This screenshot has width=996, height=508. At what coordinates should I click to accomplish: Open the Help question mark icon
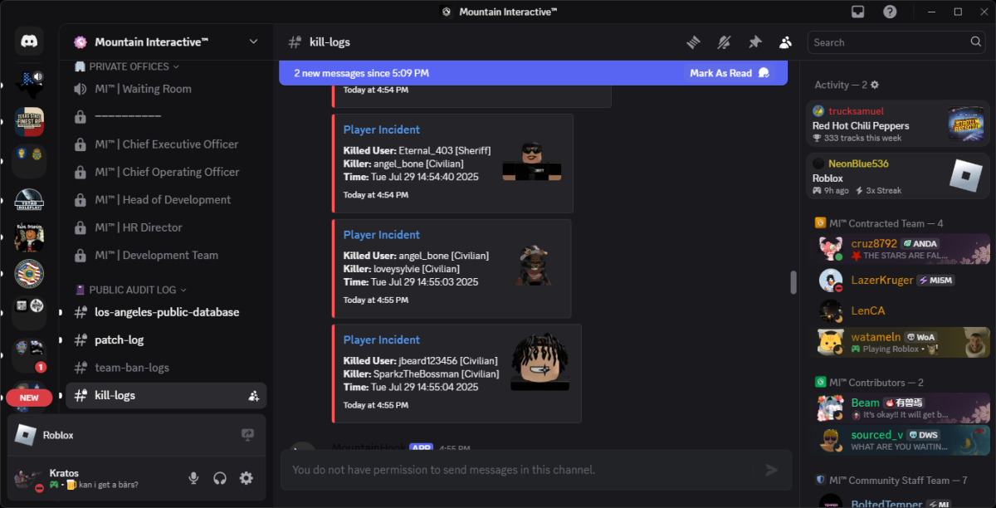890,12
